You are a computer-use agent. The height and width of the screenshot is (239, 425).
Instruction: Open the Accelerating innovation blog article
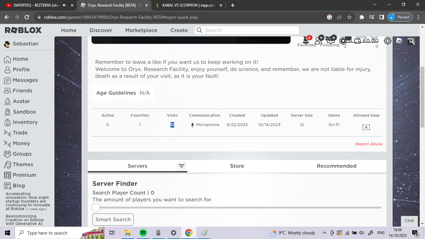coord(28,201)
